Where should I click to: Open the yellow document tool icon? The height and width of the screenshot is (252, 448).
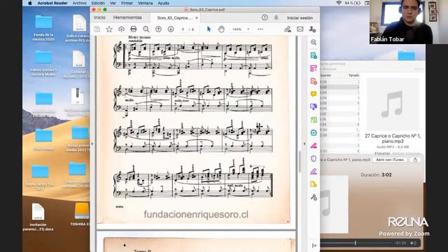tap(314, 184)
